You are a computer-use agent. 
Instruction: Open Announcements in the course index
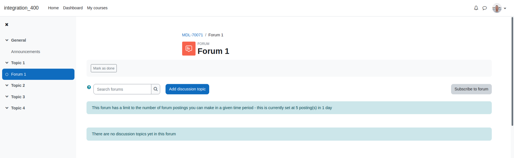point(25,52)
